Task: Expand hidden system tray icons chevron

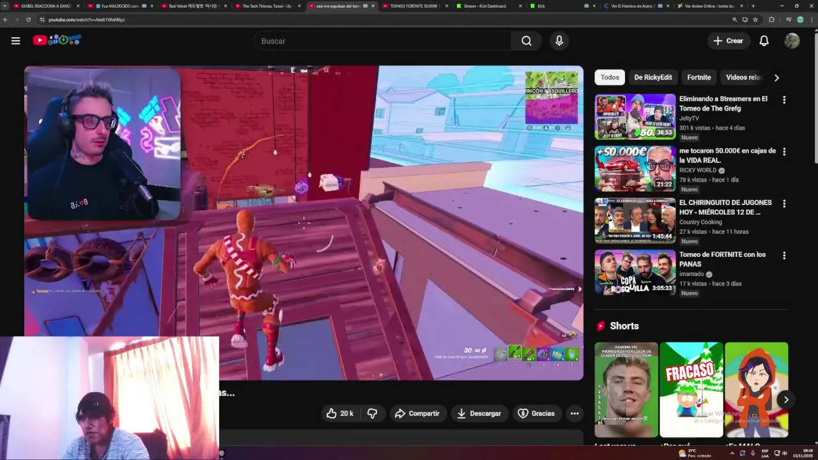Action: [732, 453]
